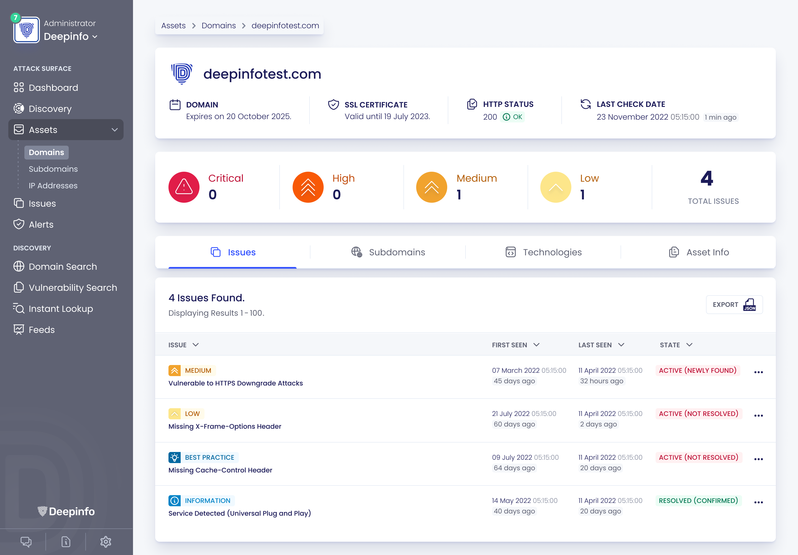Viewport: 798px width, 555px height.
Task: Click the EXPORT JSON button
Action: coord(734,305)
